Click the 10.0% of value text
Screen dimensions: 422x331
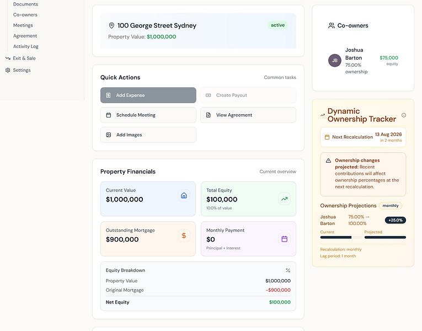[x=219, y=208]
